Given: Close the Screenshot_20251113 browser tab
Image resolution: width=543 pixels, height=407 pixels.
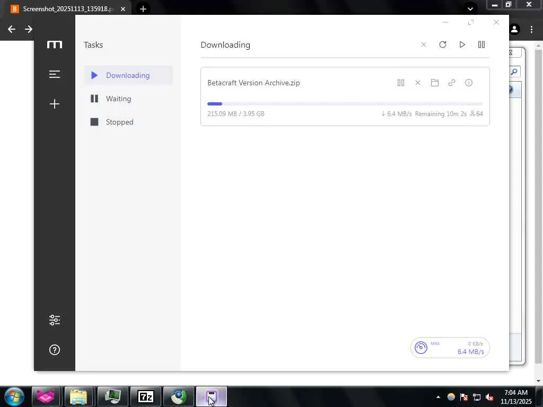Looking at the screenshot, I should 123,9.
